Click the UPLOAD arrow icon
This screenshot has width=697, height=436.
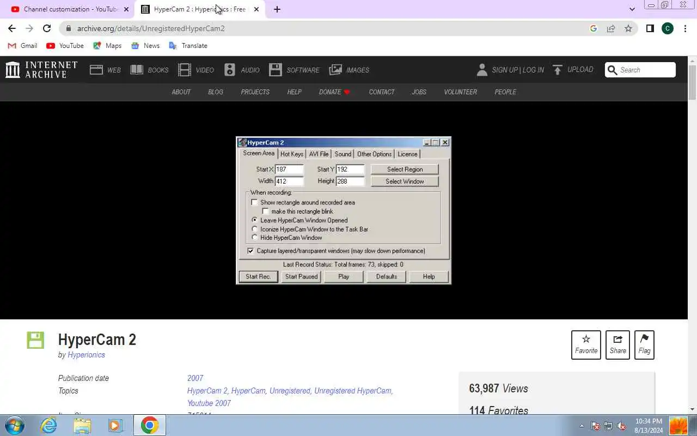(x=557, y=70)
